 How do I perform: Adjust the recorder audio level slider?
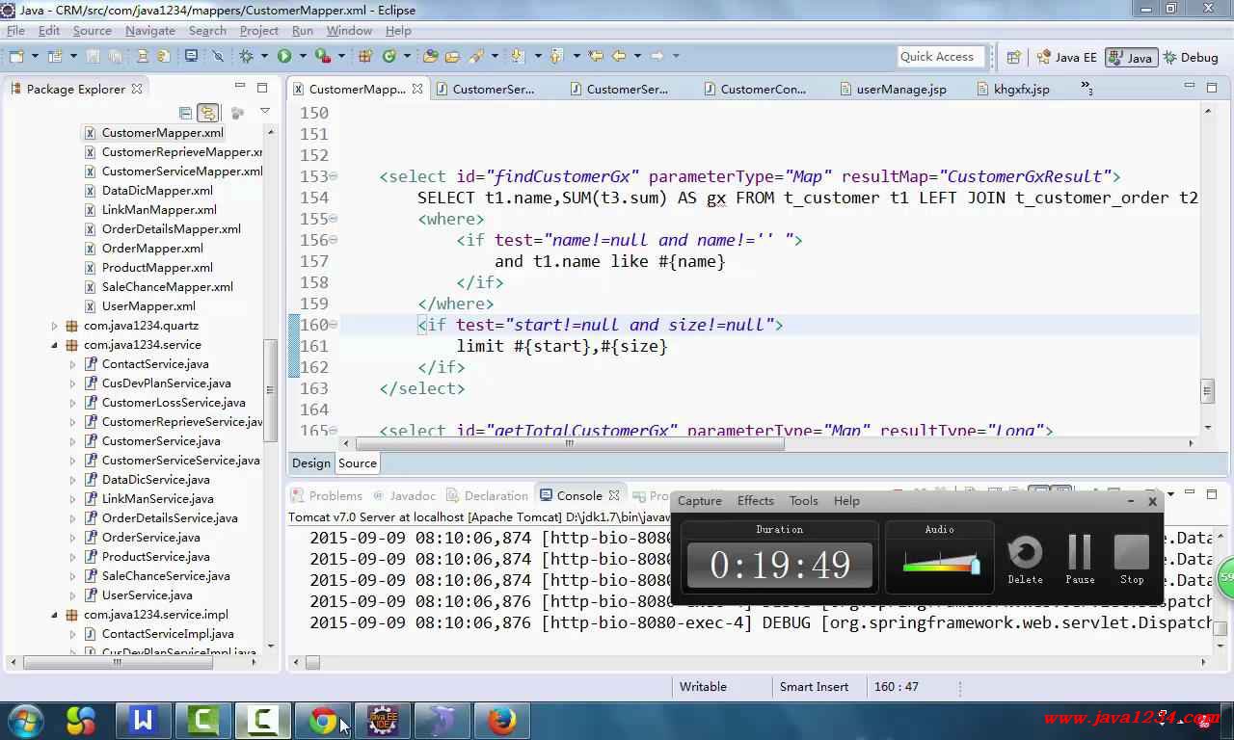coord(975,566)
